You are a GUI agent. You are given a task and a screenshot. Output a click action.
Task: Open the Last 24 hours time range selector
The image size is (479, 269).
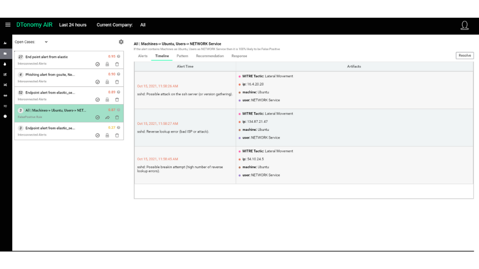[x=73, y=25]
